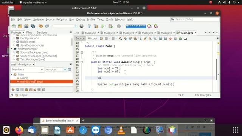The height and width of the screenshot is (136, 242).
Task: Click Previous Bookmark icon in editor toolbar
Action: tap(145, 39)
